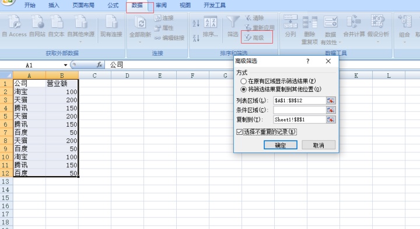Image resolution: width=420 pixels, height=229 pixels.
Task: Click the 取消 button in the dialog
Action: click(318, 145)
